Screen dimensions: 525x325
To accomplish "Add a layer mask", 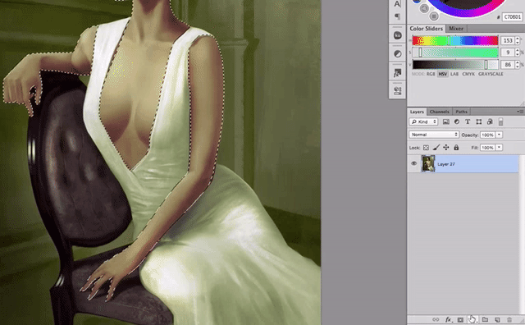I will [x=461, y=320].
